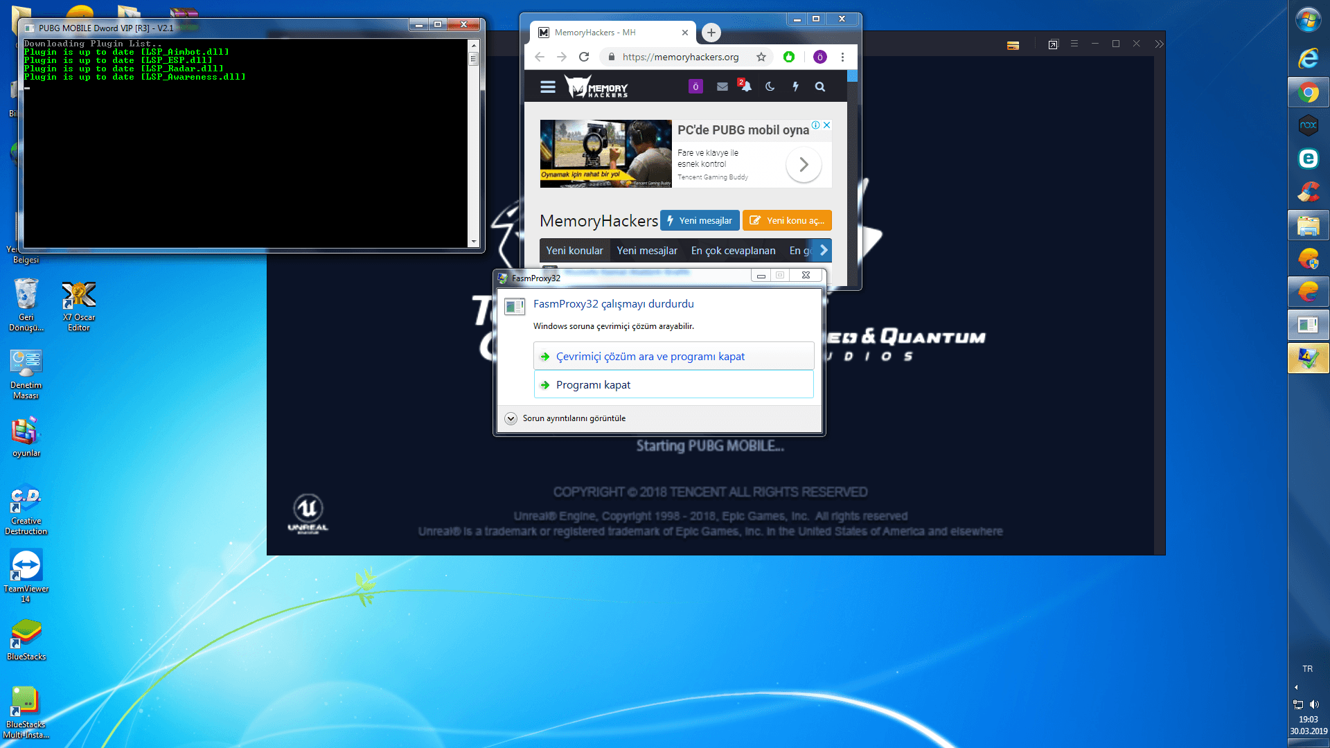
Task: Reload the MemoryHackers page
Action: point(584,57)
